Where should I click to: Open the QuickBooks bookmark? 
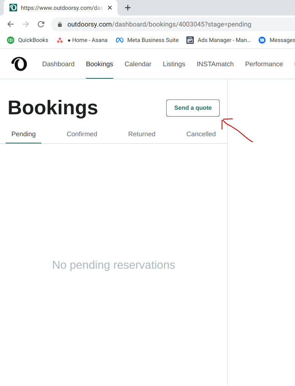[28, 40]
